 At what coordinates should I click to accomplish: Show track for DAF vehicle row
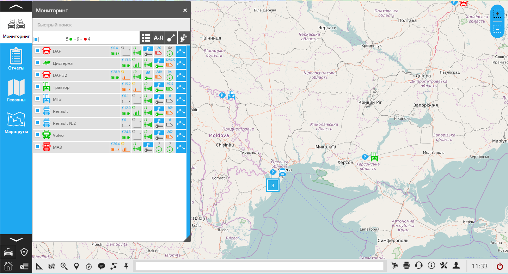pyautogui.click(x=181, y=51)
